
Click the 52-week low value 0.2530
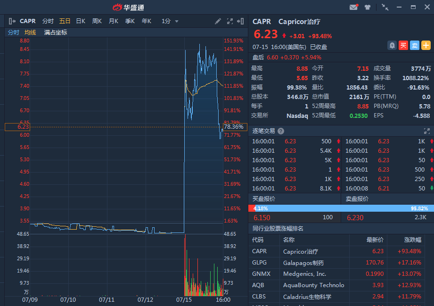pyautogui.click(x=359, y=116)
